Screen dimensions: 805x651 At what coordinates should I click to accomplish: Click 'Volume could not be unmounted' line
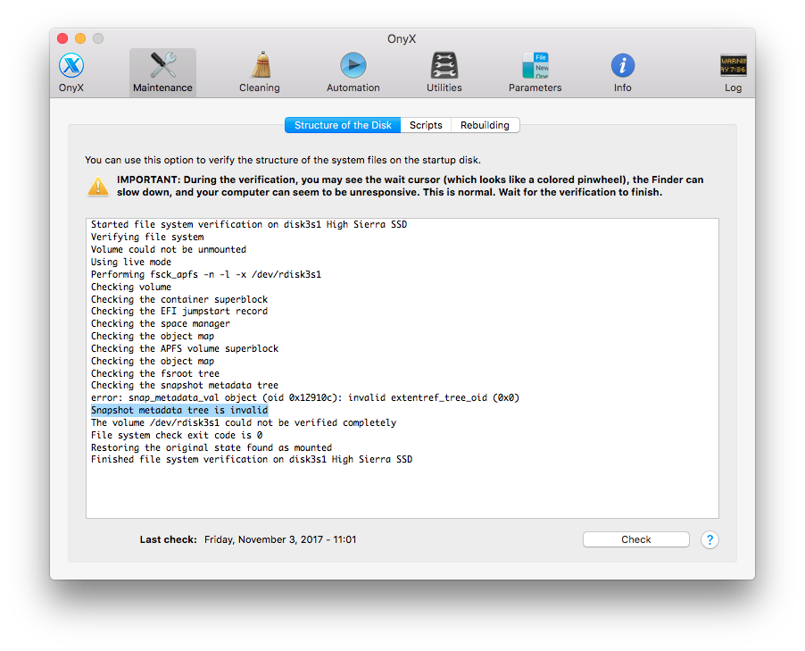tap(169, 249)
